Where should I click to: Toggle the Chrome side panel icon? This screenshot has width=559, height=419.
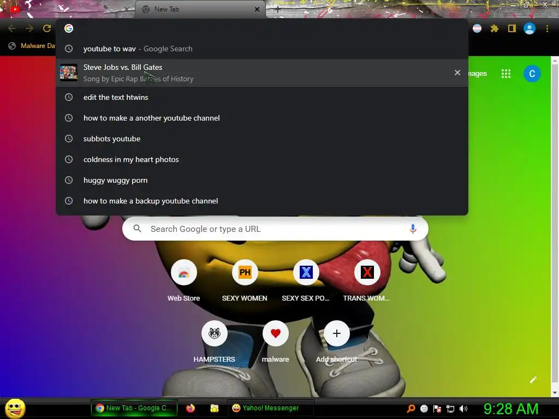click(x=512, y=28)
